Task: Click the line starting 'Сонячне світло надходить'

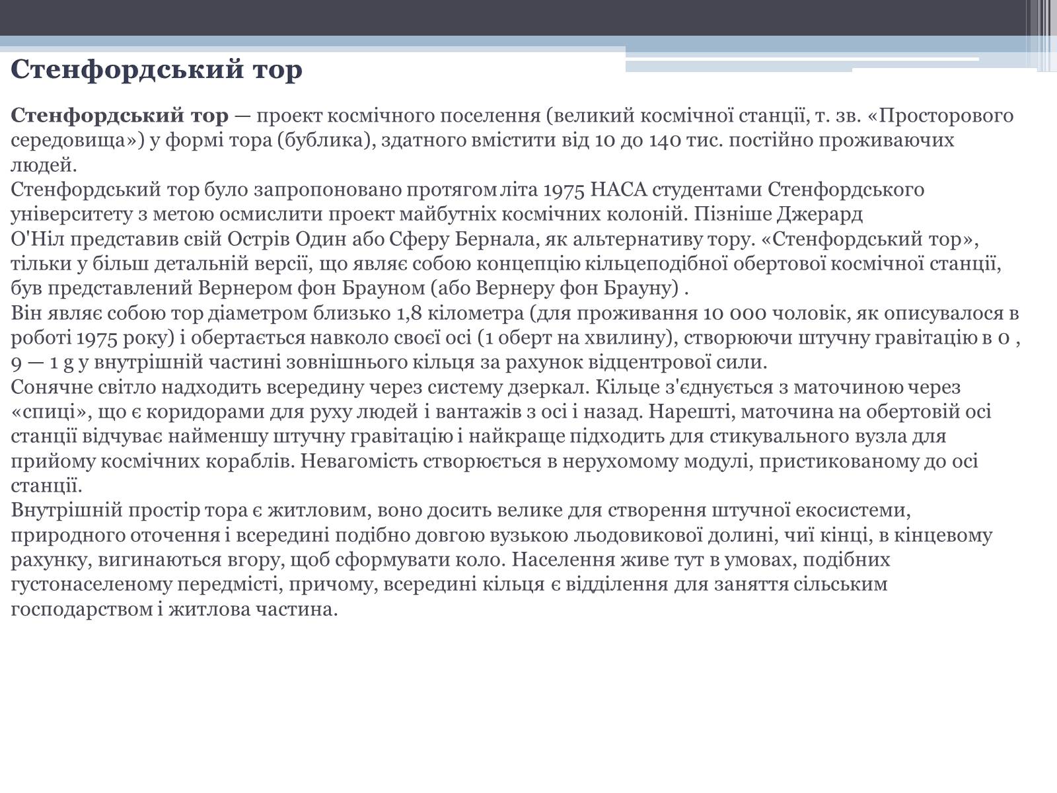Action: [486, 387]
